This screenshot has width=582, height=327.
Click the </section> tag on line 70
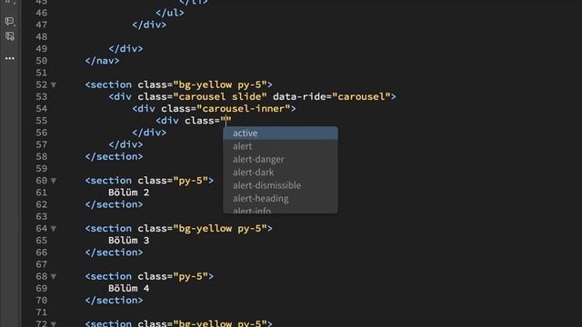point(114,301)
